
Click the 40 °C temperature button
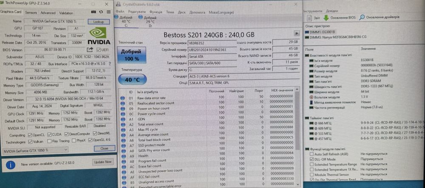click(132, 79)
